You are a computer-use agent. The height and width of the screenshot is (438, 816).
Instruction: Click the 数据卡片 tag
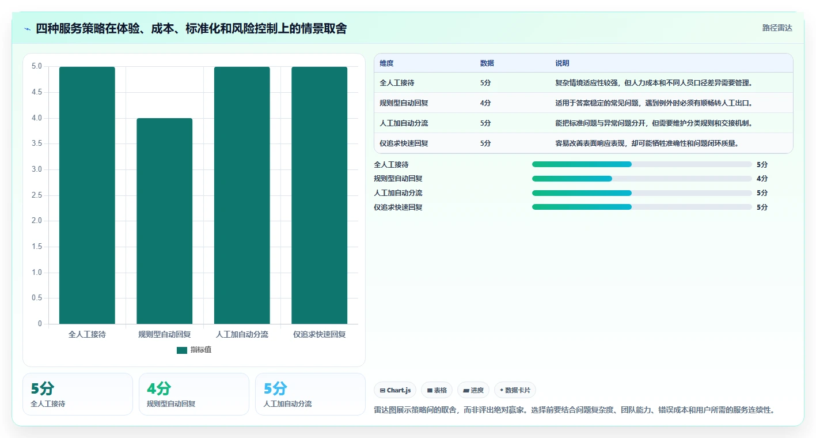click(515, 390)
